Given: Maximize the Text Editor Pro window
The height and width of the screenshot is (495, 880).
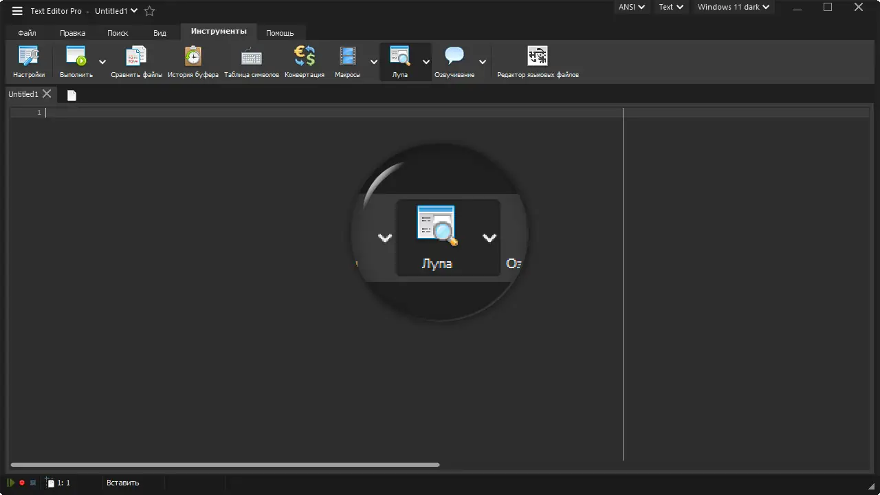Looking at the screenshot, I should pos(828,7).
